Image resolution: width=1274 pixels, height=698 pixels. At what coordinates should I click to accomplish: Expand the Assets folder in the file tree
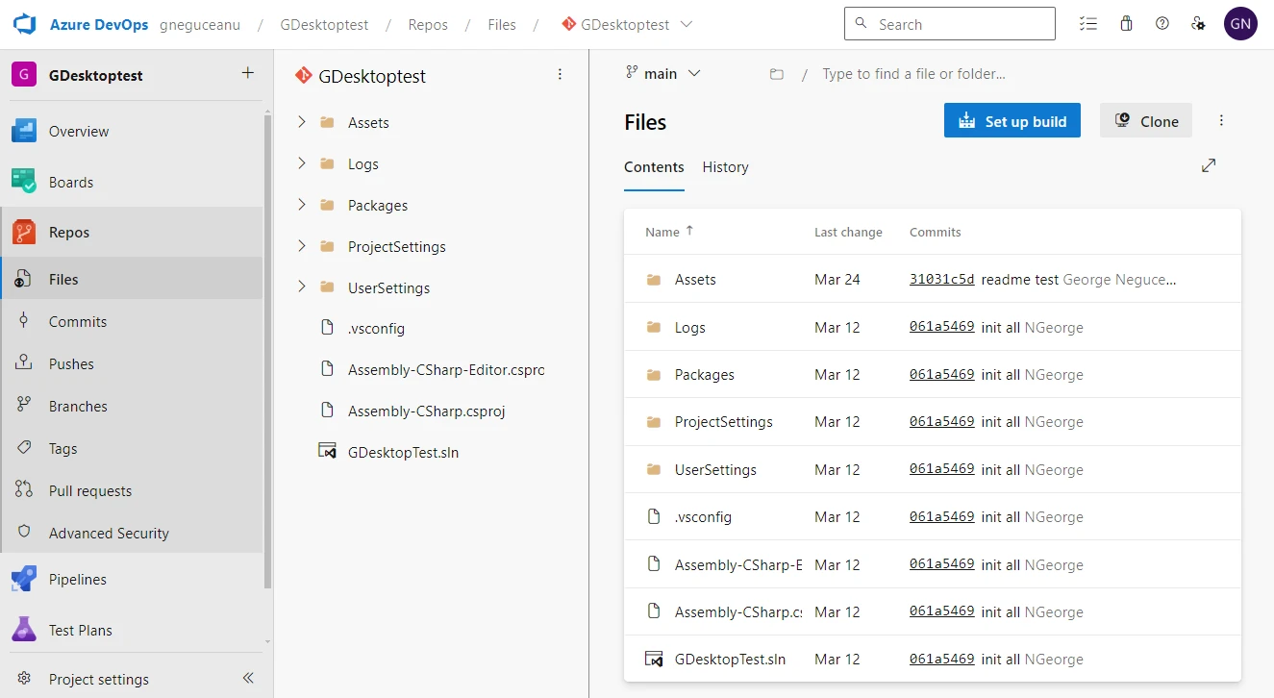tap(302, 122)
